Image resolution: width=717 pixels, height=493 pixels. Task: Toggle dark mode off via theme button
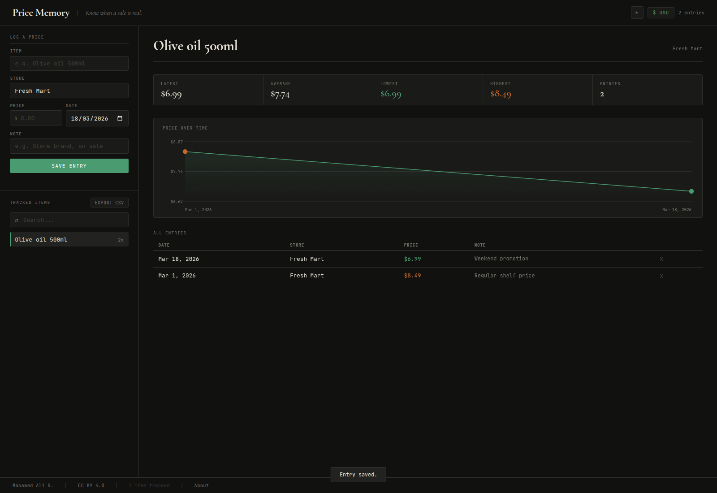tap(637, 13)
